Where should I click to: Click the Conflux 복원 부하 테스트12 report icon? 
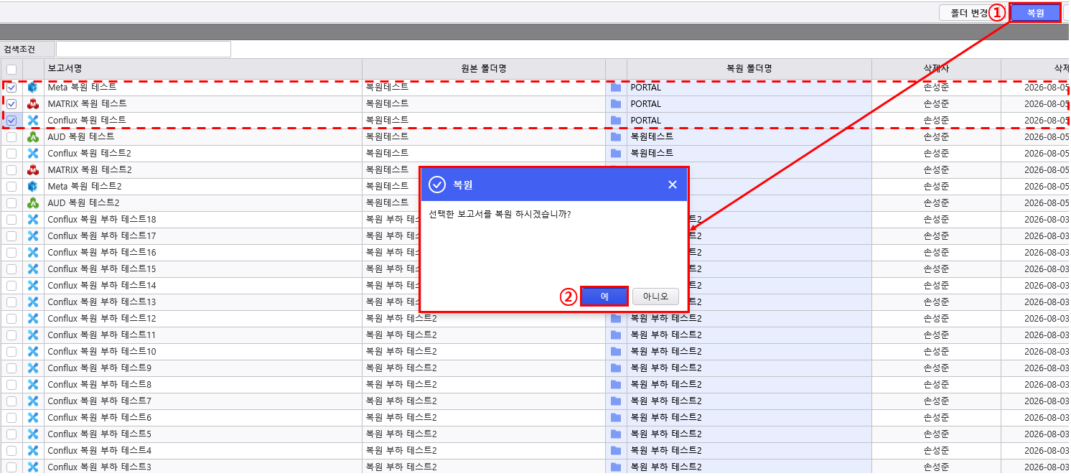tap(32, 318)
